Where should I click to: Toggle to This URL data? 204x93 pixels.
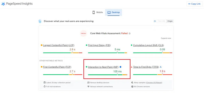162,21
